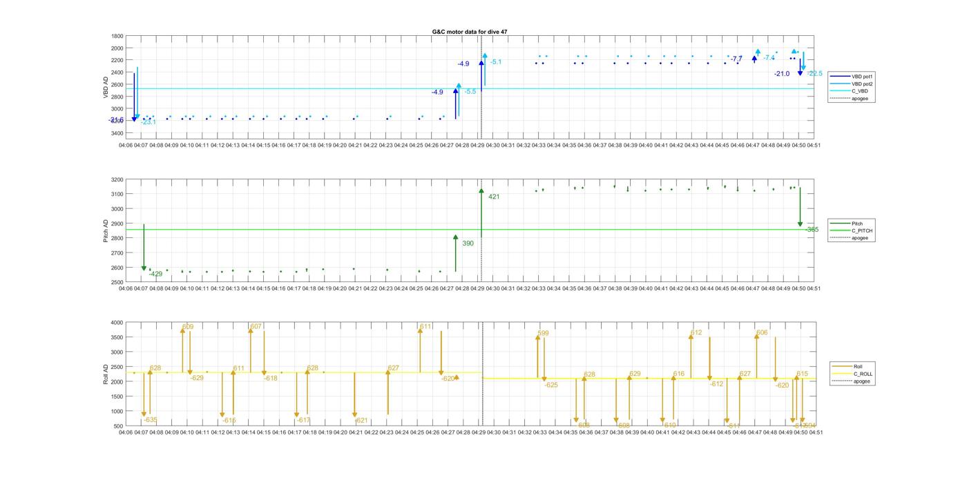Click the '4000' tick on Roll y-axis
The width and height of the screenshot is (967, 478).
pos(117,323)
